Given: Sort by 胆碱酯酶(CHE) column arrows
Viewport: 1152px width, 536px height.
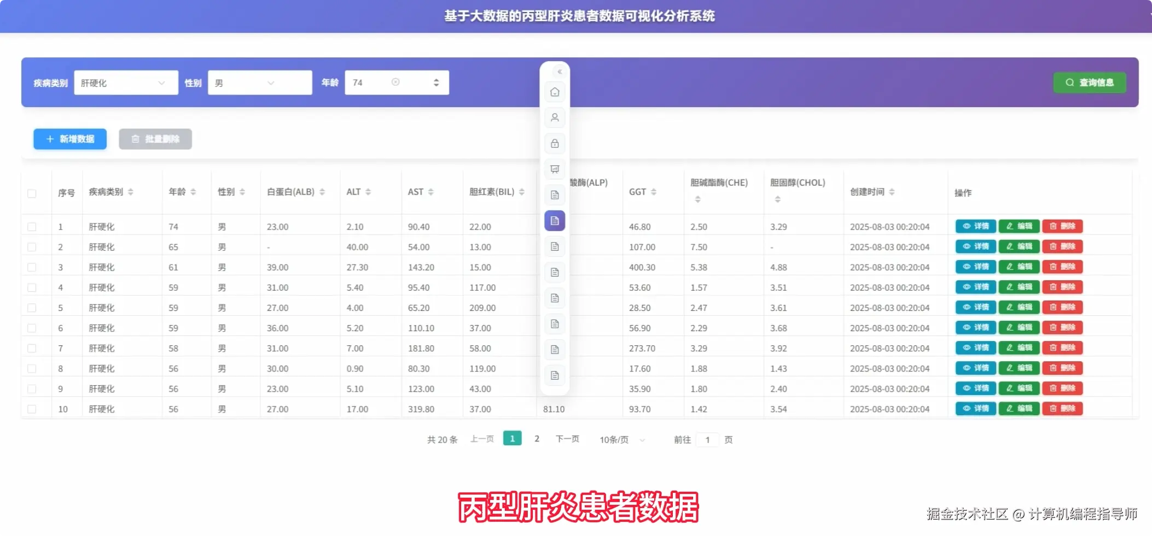Looking at the screenshot, I should pos(697,199).
